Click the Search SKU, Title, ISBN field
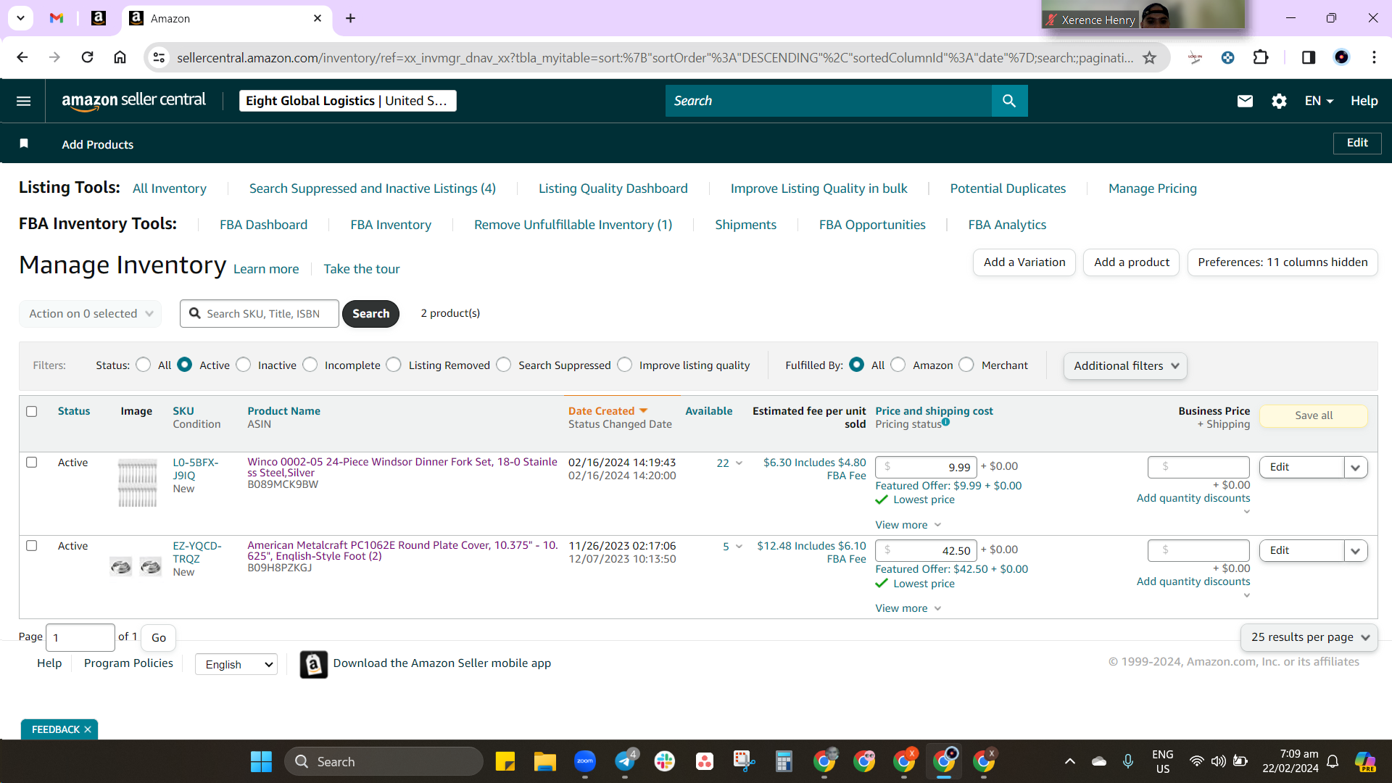Screen dimensions: 1392x783 tap(260, 313)
